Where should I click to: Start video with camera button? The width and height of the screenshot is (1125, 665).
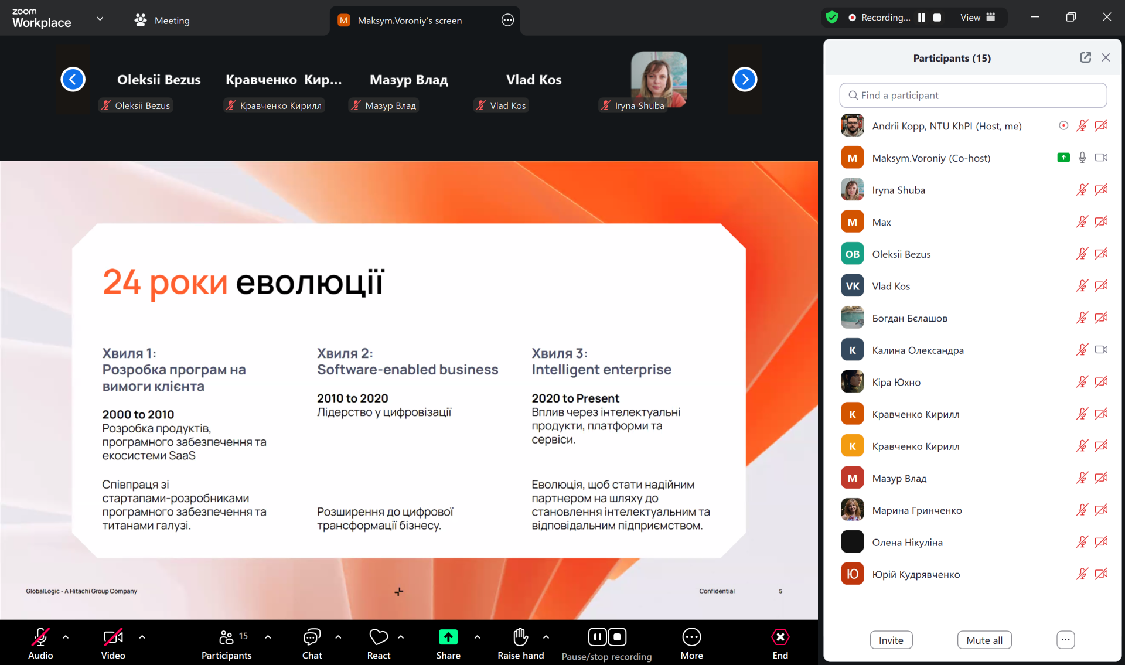point(112,637)
